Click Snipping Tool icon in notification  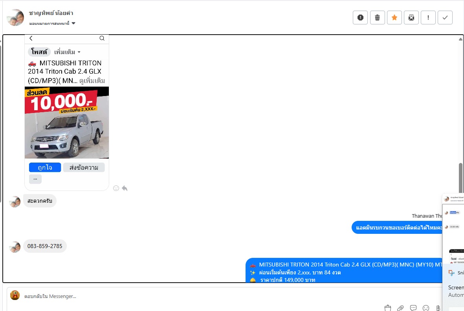point(451,273)
